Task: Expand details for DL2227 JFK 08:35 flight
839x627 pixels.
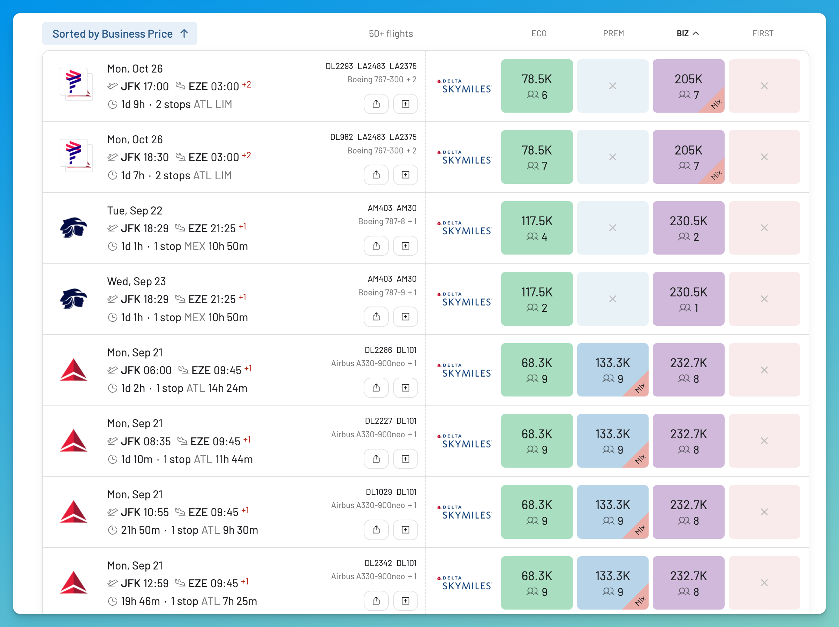Action: [406, 459]
